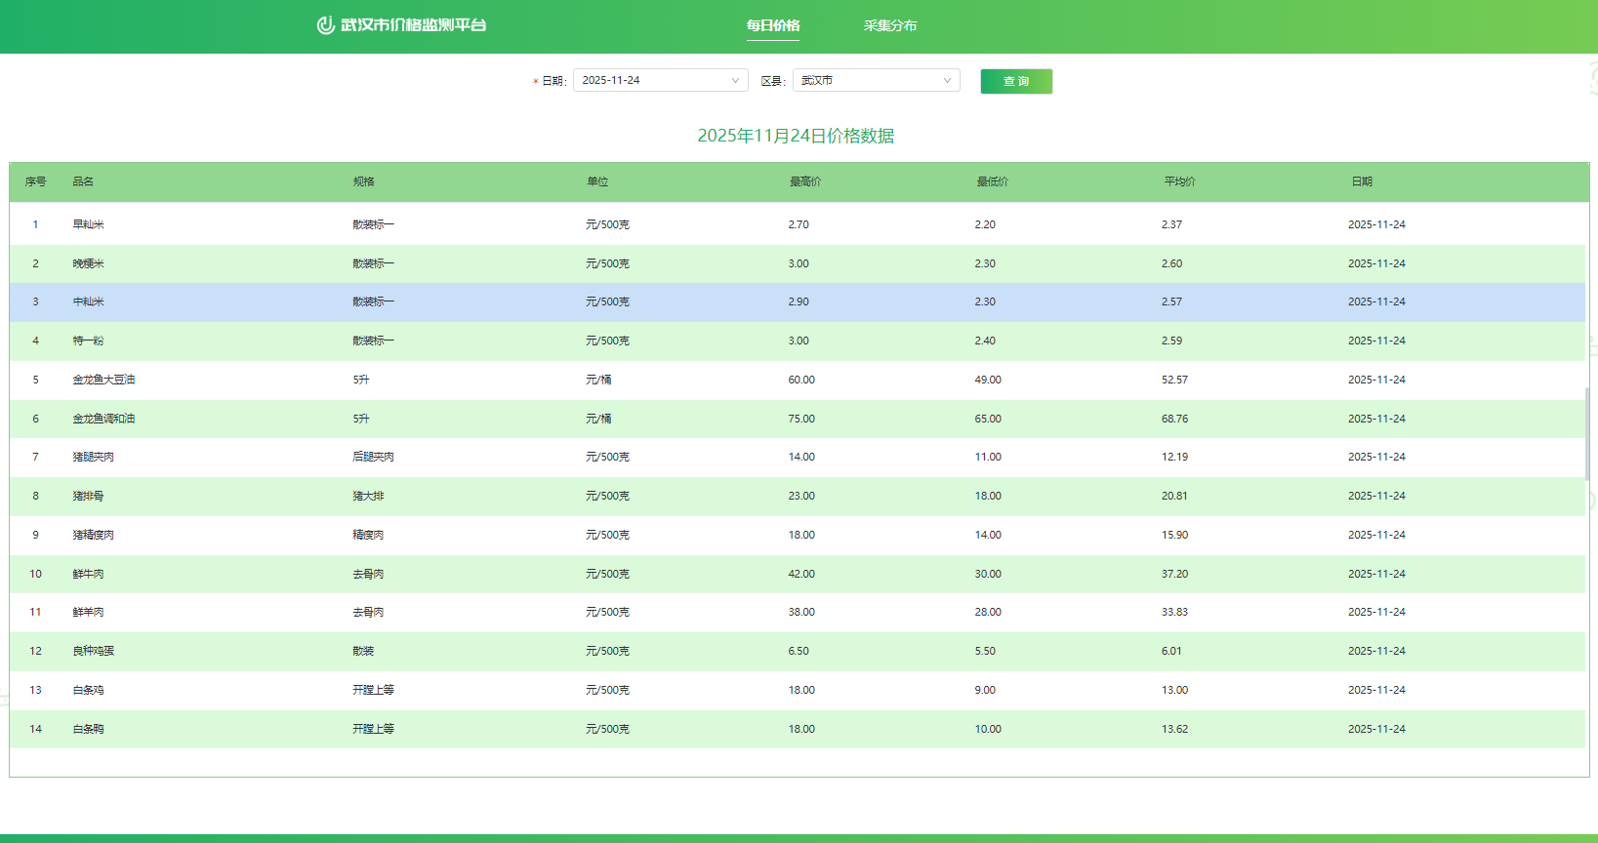The width and height of the screenshot is (1598, 843).
Task: Click the 平均价 column header
Action: (x=1179, y=181)
